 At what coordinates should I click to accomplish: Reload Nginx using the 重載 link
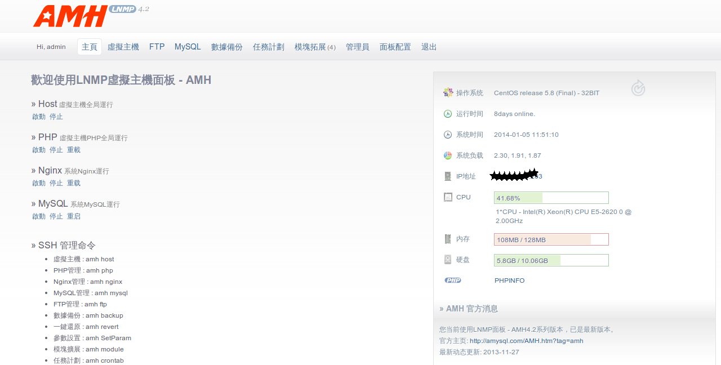point(74,183)
